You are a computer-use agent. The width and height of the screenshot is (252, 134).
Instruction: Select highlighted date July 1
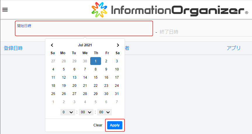95,61
